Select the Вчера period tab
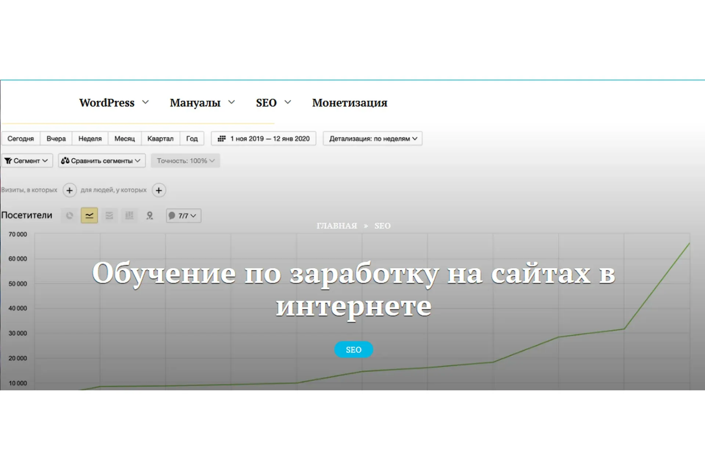705x470 pixels. (x=56, y=138)
